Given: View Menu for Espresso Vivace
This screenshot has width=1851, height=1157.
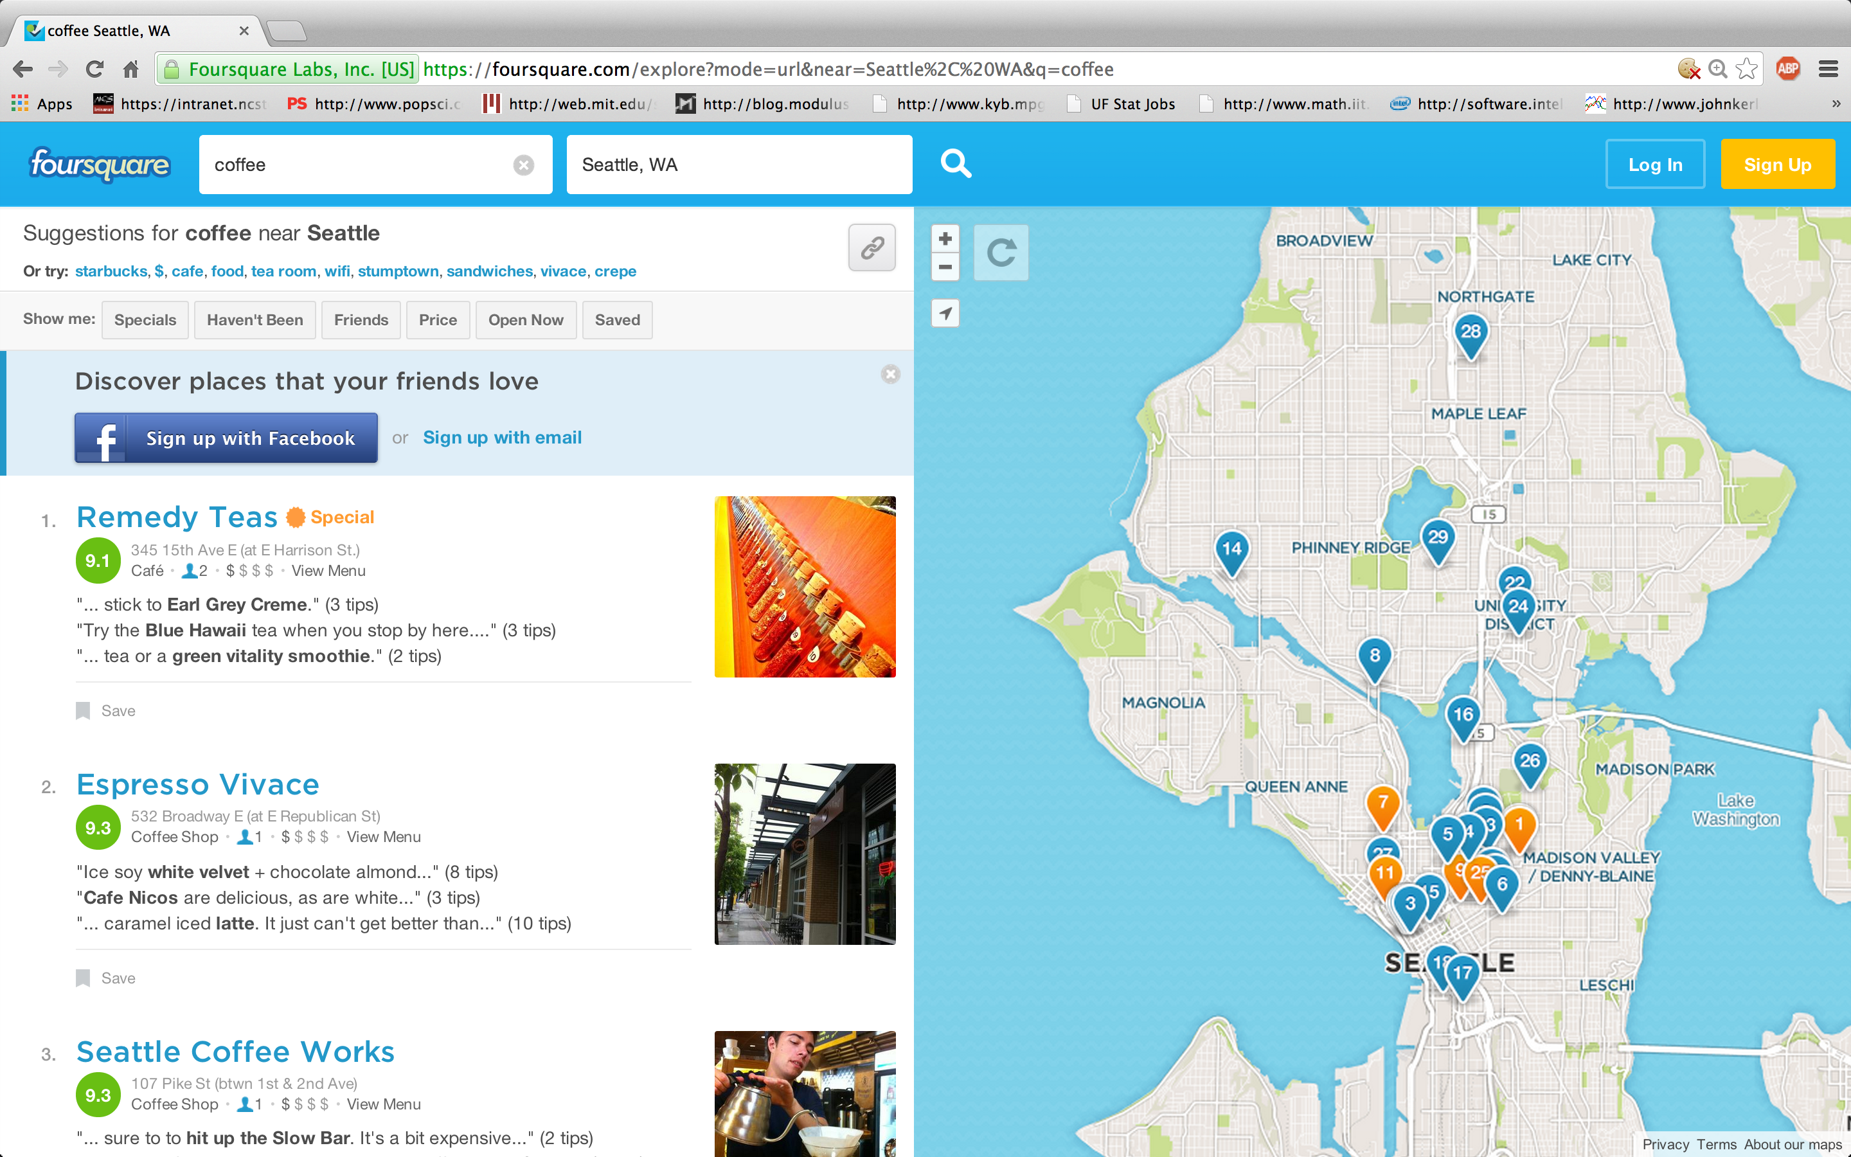Looking at the screenshot, I should (x=384, y=837).
